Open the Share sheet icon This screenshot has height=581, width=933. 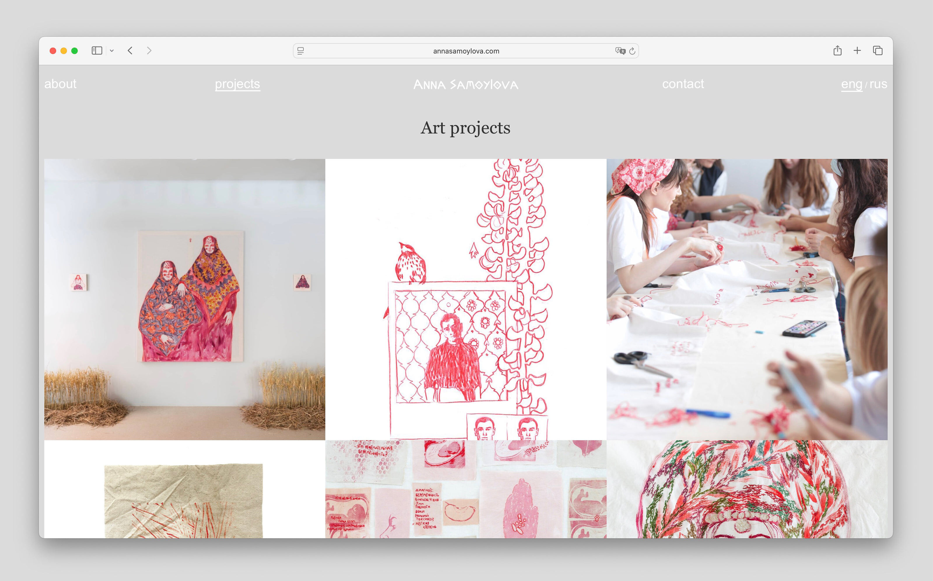[837, 51]
